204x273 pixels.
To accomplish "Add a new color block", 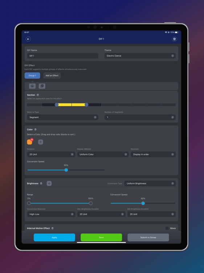I will point(40,142).
